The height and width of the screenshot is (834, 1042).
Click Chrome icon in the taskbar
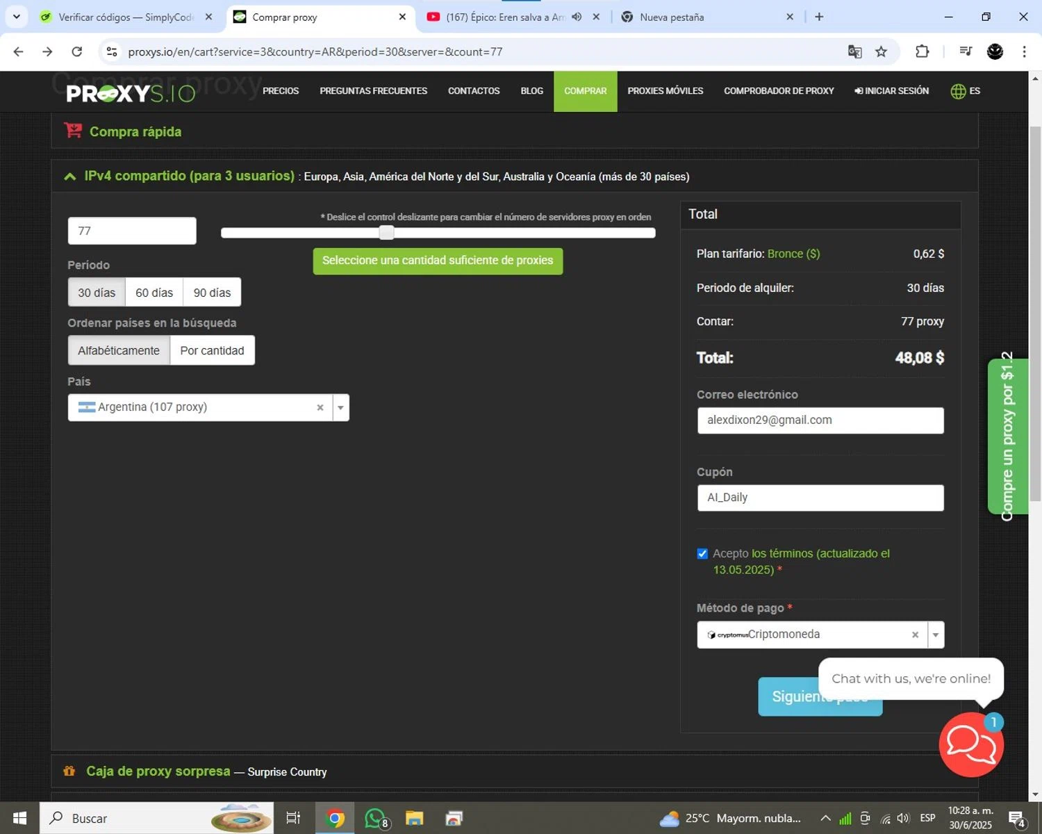pyautogui.click(x=335, y=818)
